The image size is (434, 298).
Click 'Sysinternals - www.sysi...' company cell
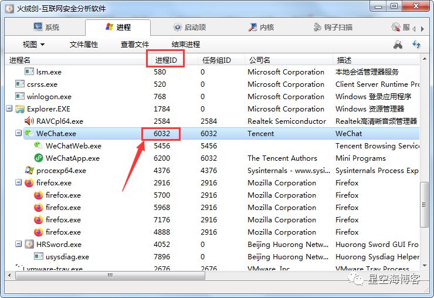point(289,171)
